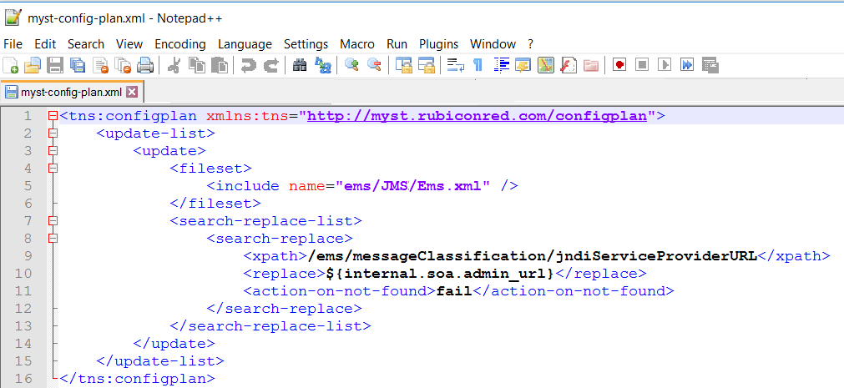Start macro recording with red dot button

coord(619,65)
